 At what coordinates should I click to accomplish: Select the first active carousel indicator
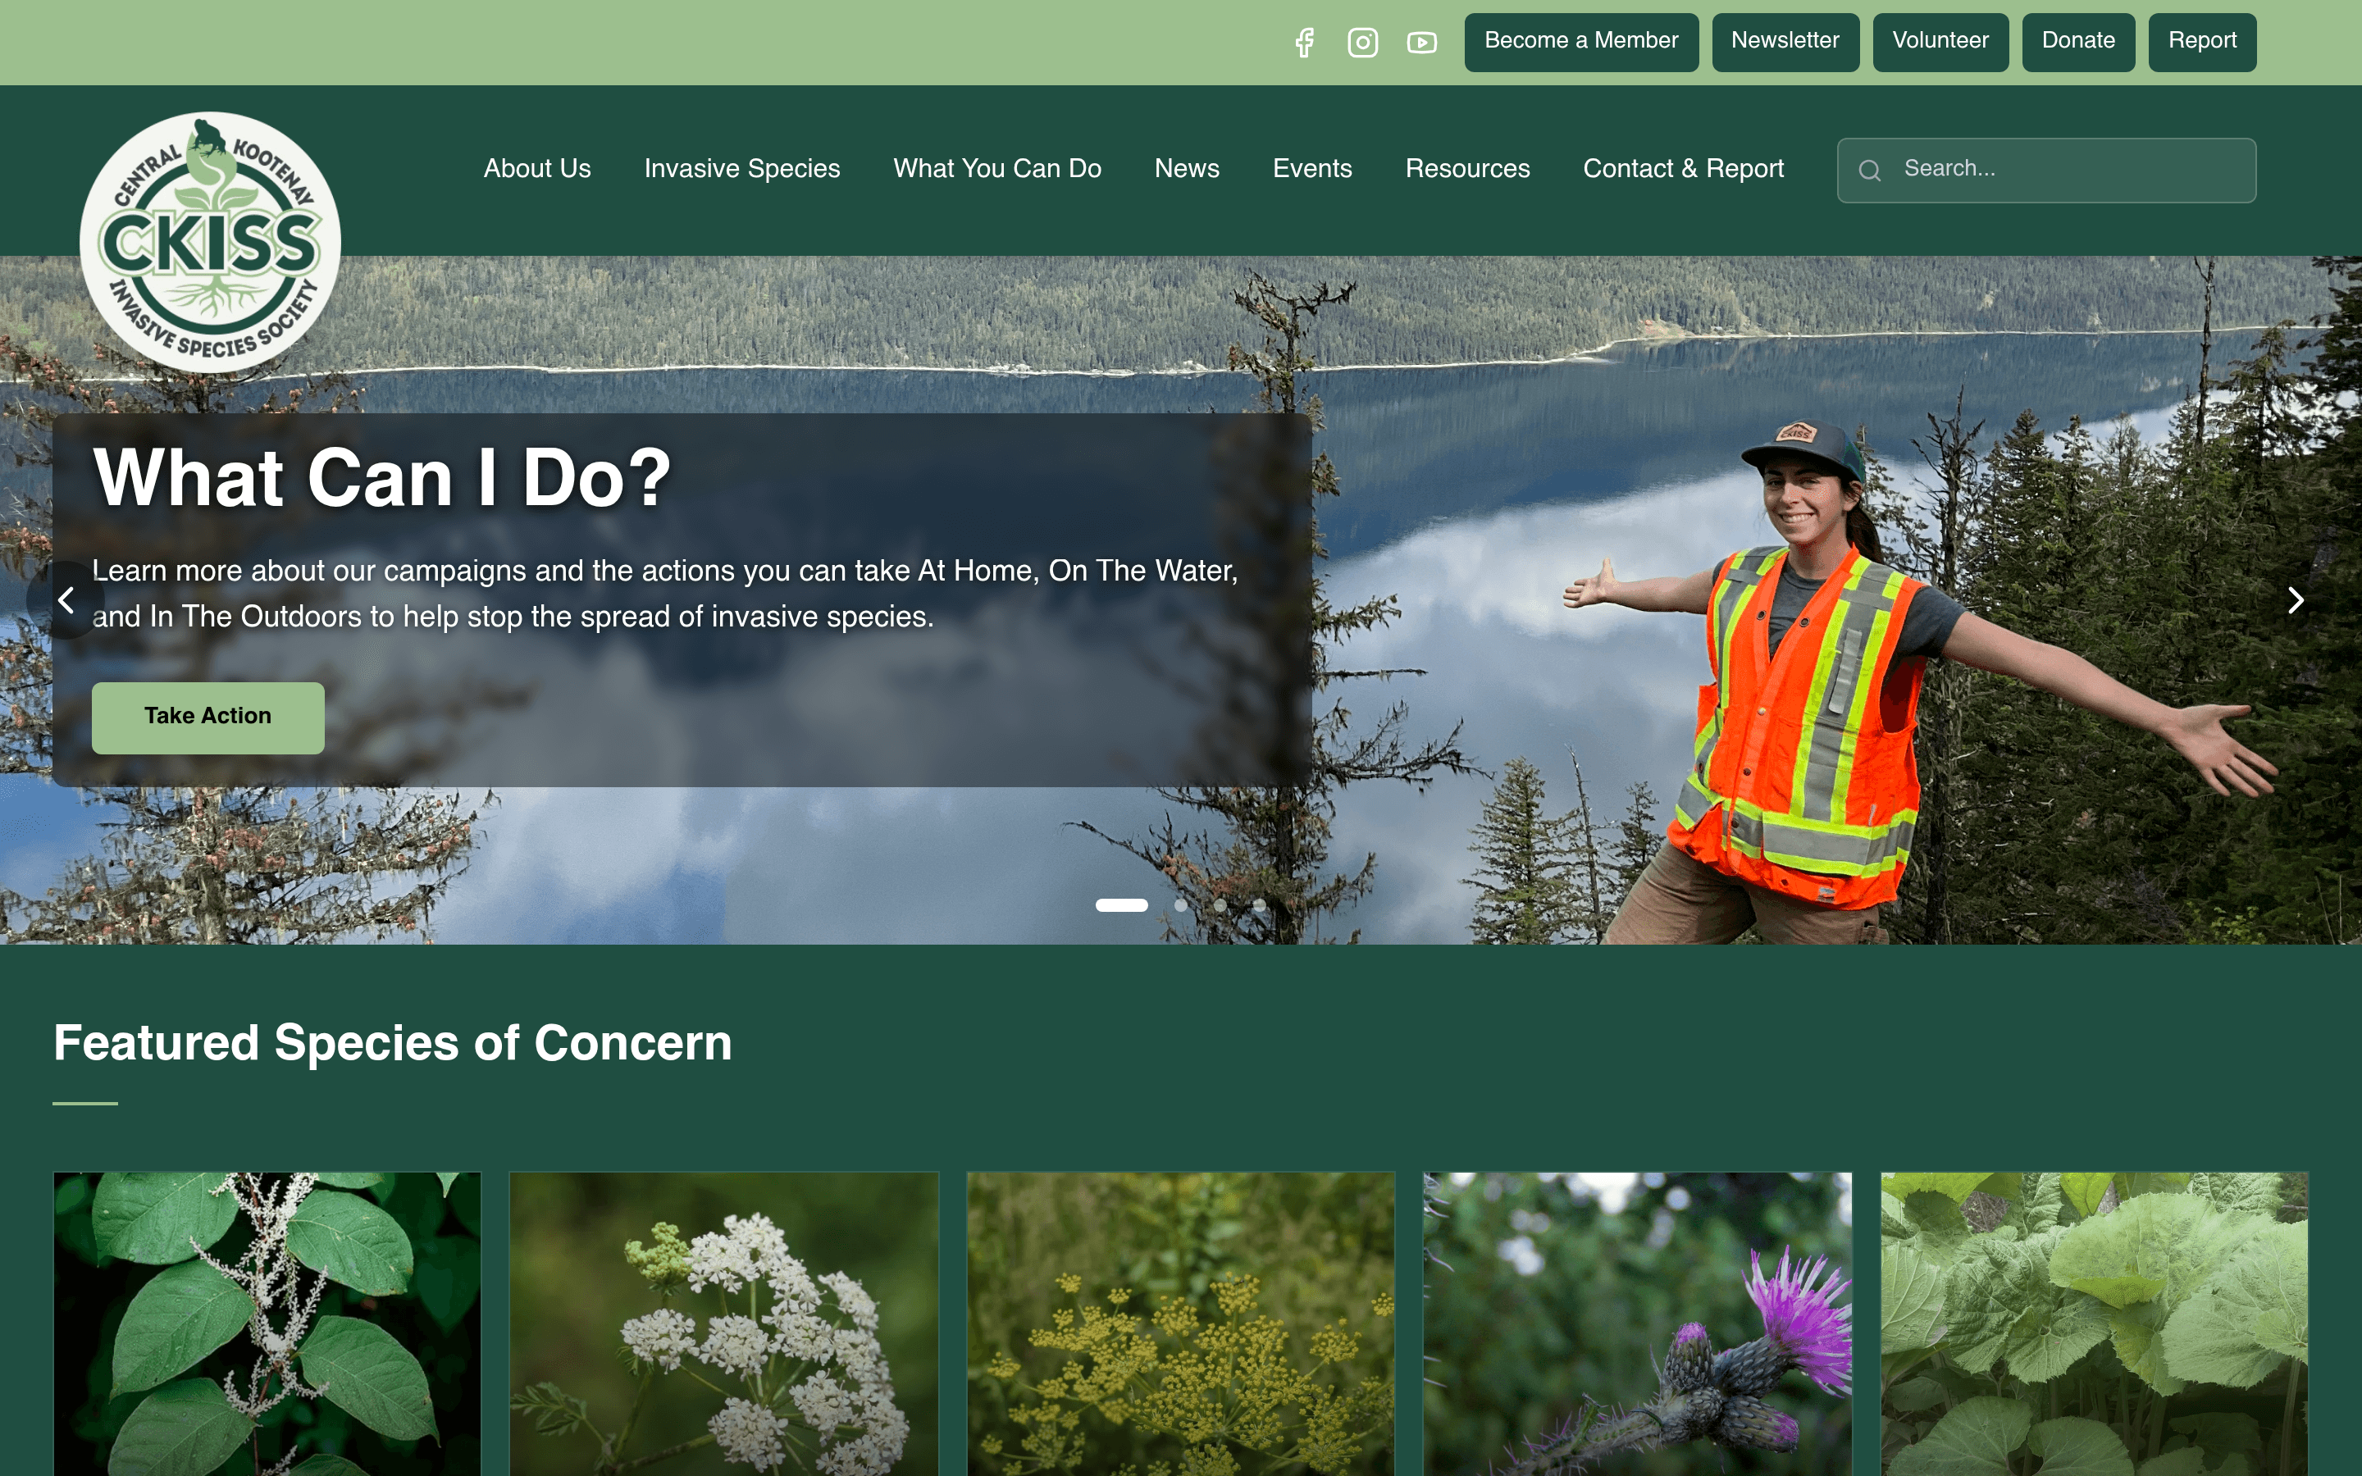pos(1121,905)
